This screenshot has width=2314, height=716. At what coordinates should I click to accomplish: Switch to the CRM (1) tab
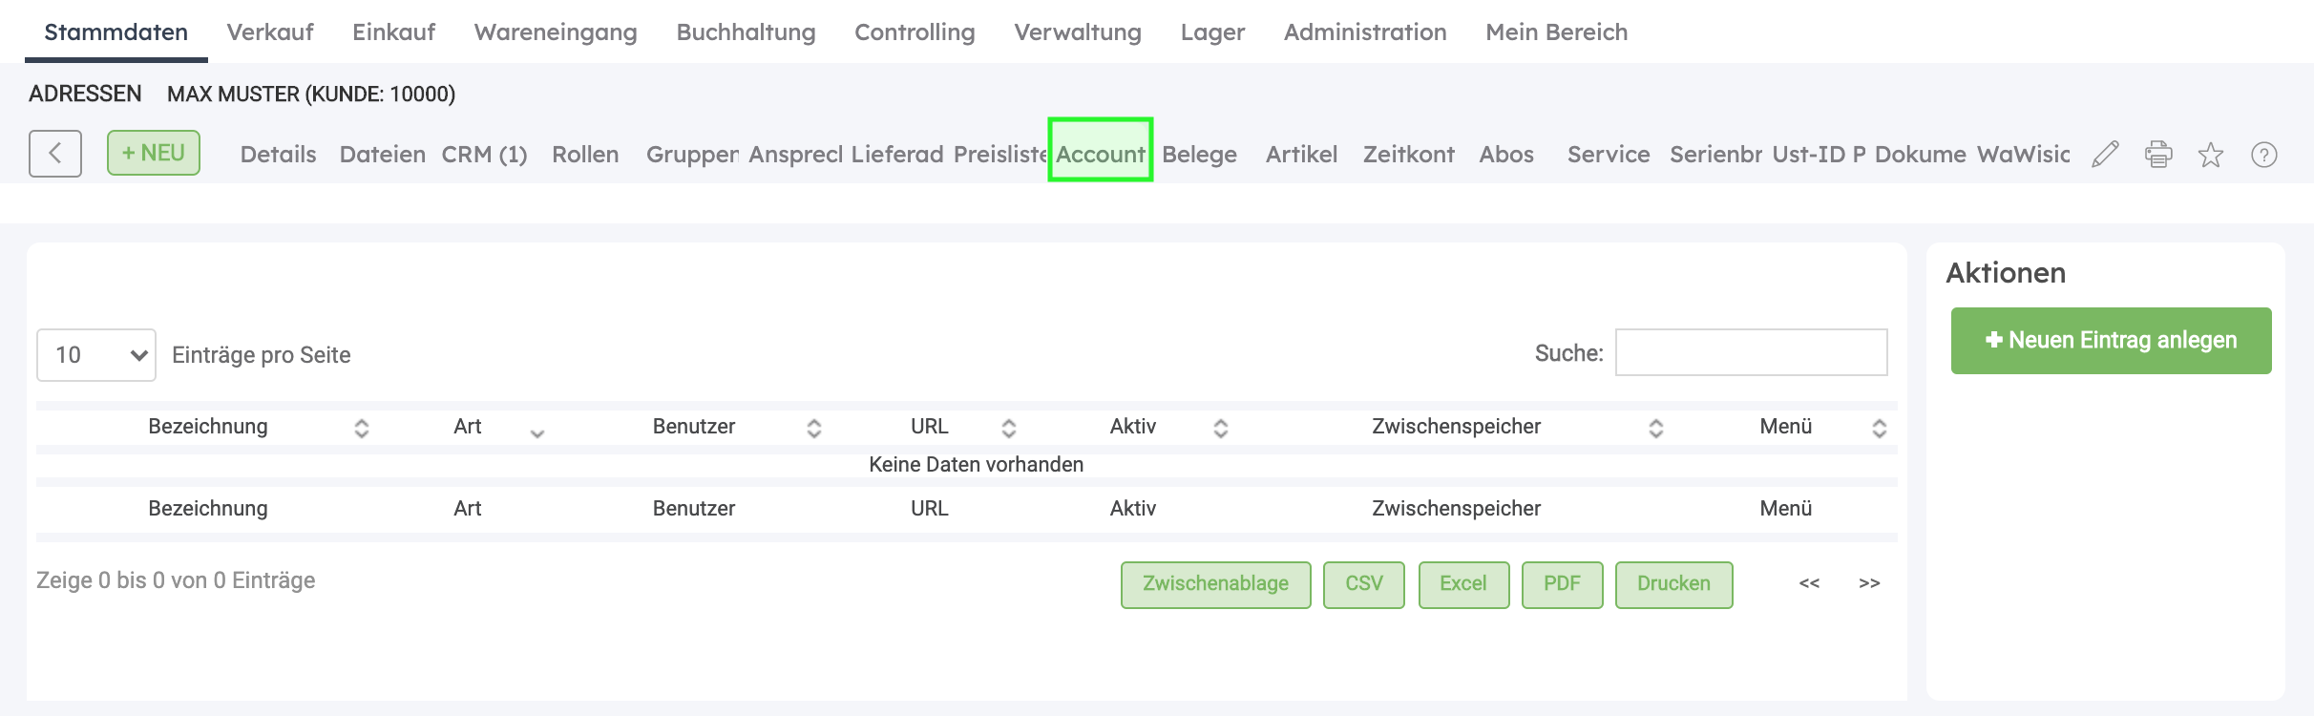tap(484, 155)
